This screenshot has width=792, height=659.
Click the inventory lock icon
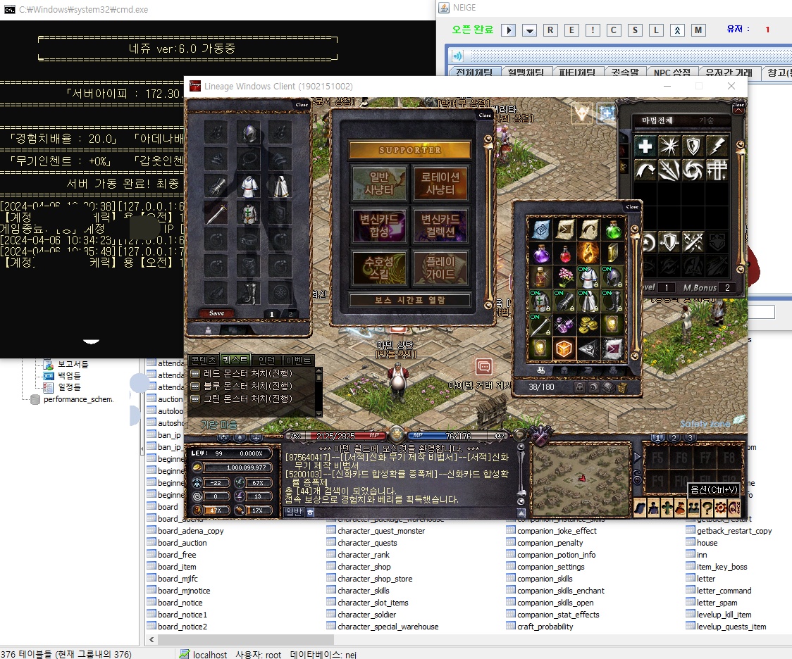(x=580, y=387)
